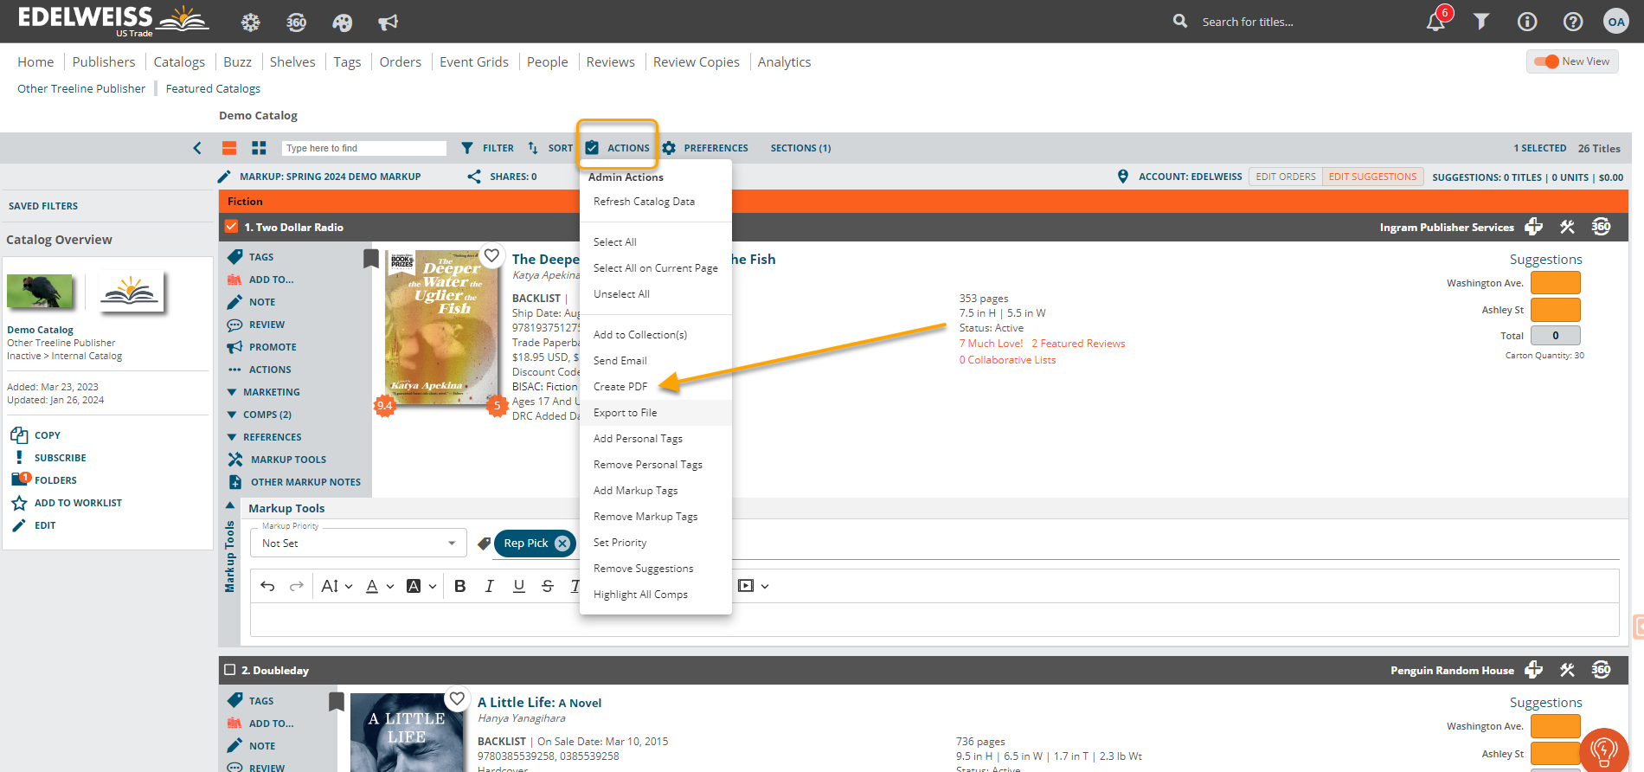
Task: Click the 360 icon in Doubleday row
Action: click(x=1601, y=670)
